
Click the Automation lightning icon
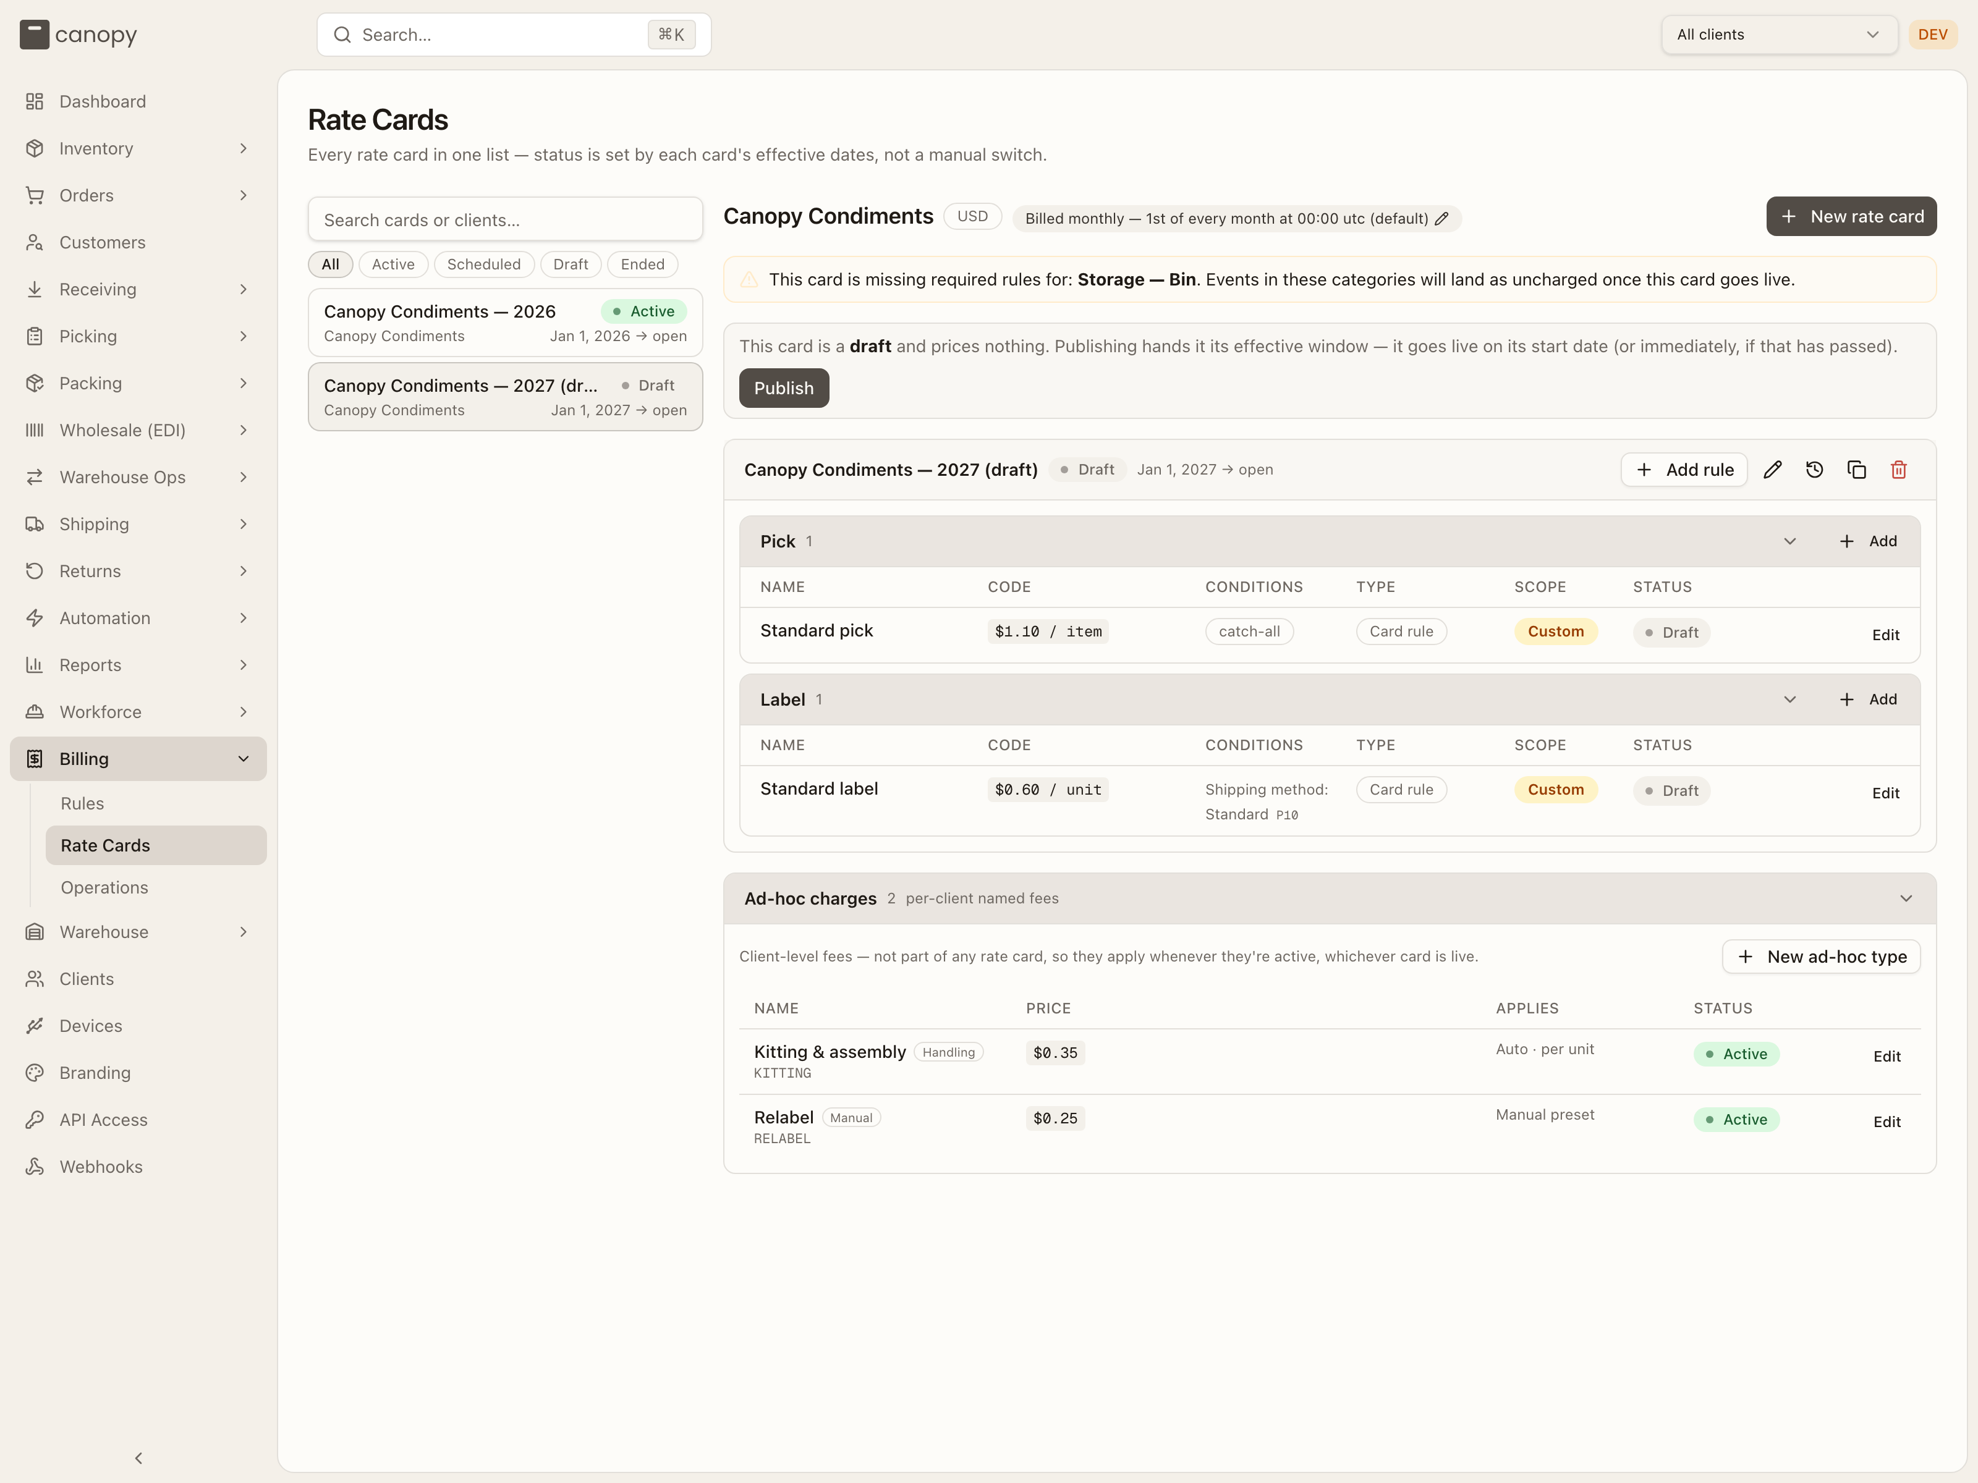35,618
